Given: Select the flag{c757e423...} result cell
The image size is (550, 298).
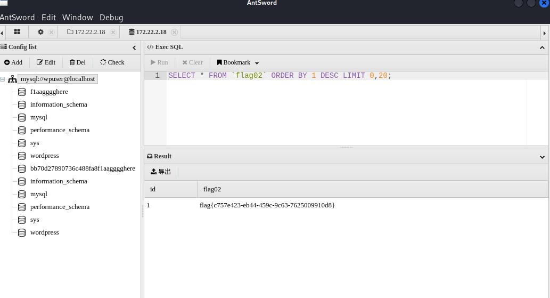Looking at the screenshot, I should 267,205.
